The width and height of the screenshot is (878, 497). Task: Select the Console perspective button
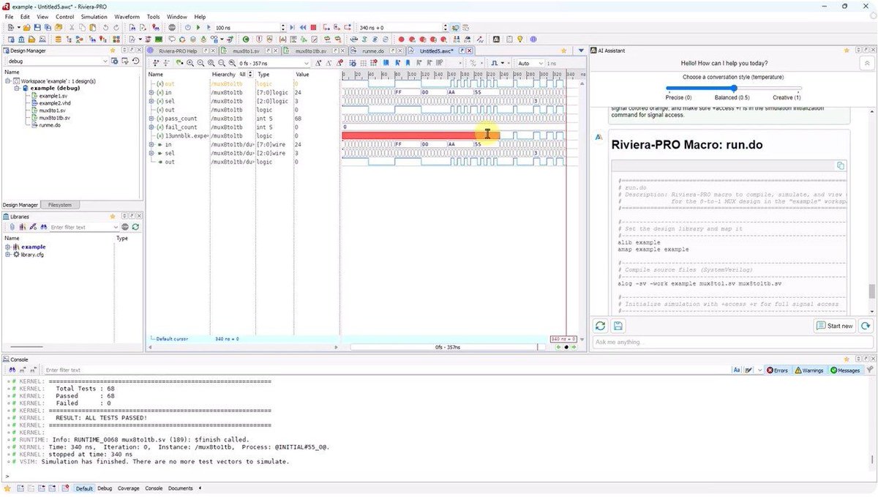tap(154, 488)
